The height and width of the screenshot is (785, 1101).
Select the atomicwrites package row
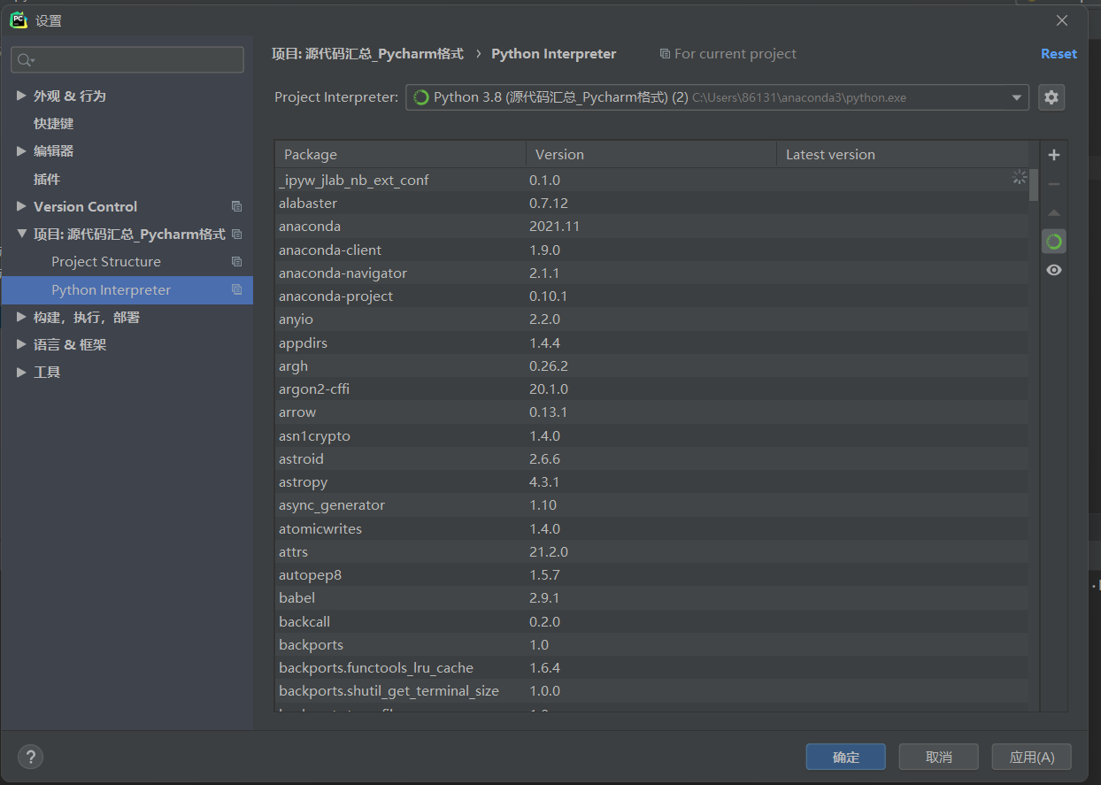[652, 528]
